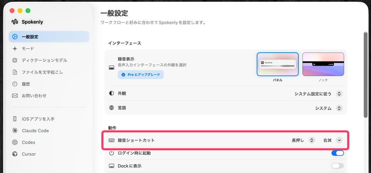Click the 動作 section heading
371x173 pixels.
[112, 128]
